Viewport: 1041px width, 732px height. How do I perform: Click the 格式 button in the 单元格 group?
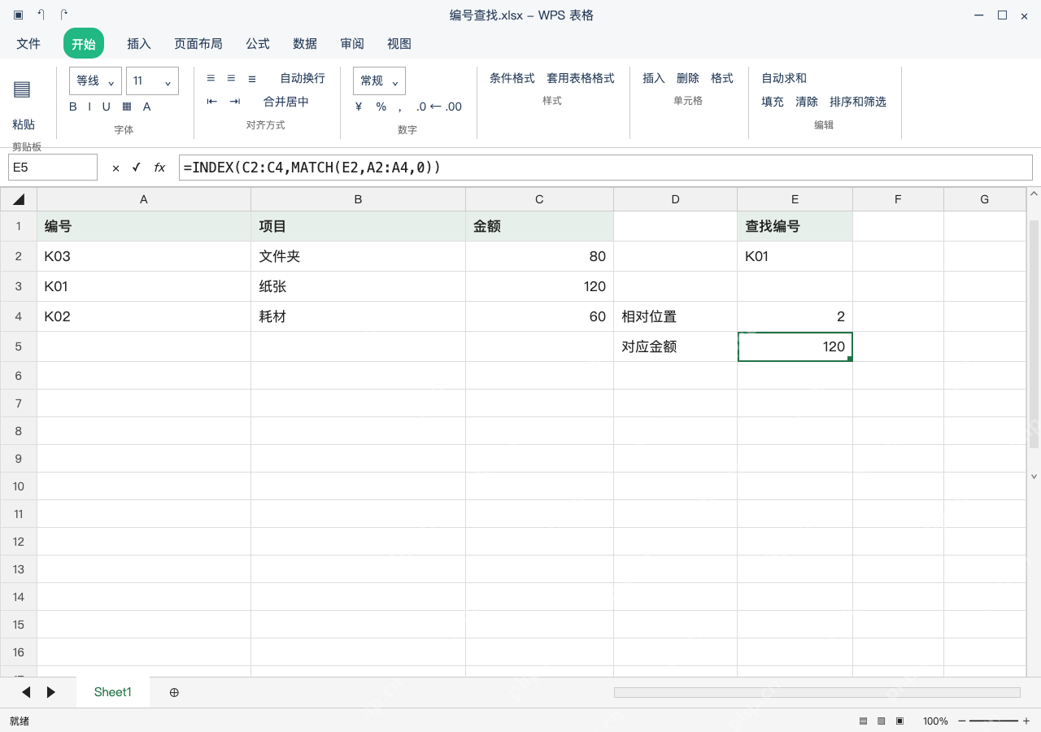[722, 78]
